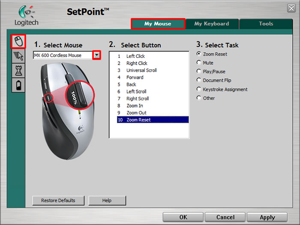Open the Tools tab
300x225 pixels.
[266, 24]
